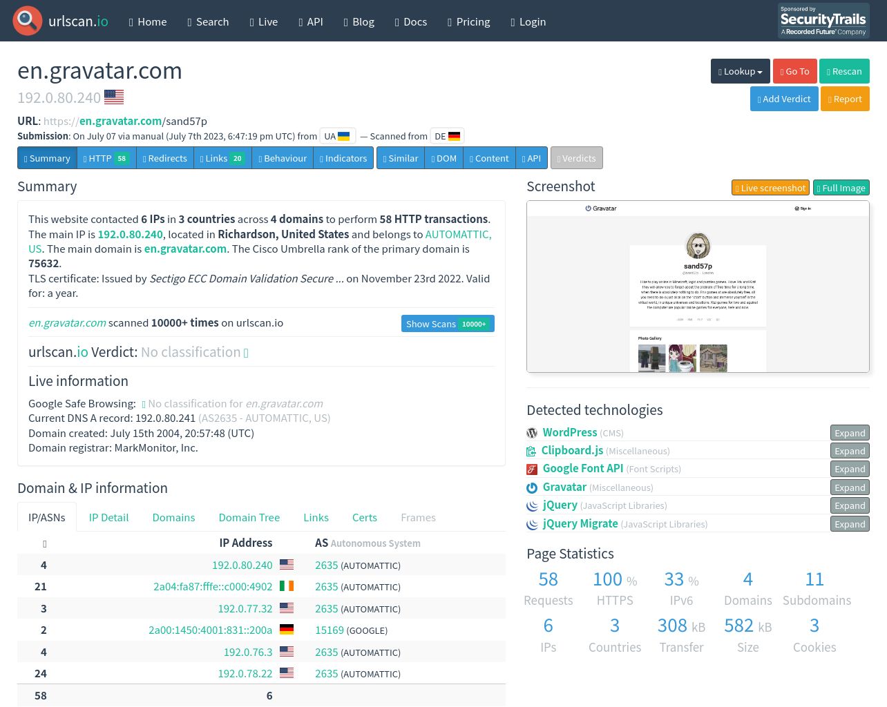887x707 pixels.
Task: Click the 2a00:1450:4001:831::200a IP link
Action: point(211,630)
